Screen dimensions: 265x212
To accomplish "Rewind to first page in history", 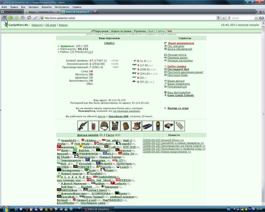I will coord(5,18).
